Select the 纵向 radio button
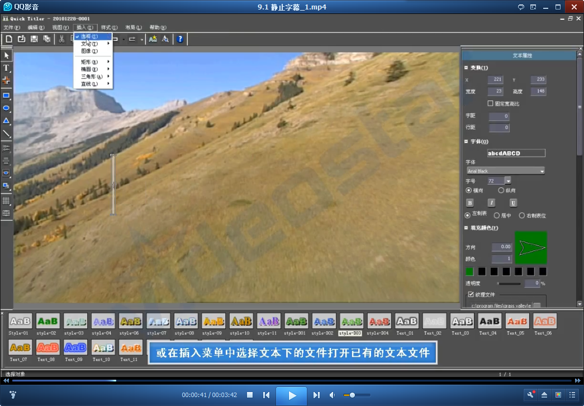 (x=501, y=190)
